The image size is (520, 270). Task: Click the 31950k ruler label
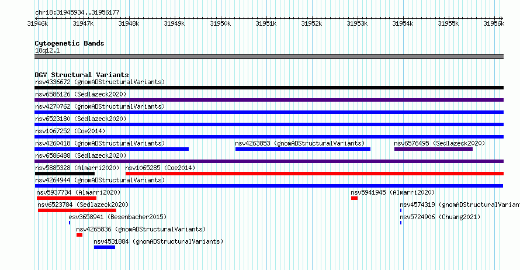(x=220, y=23)
